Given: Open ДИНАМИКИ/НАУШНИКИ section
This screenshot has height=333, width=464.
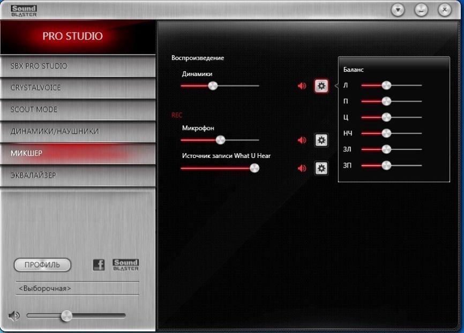Looking at the screenshot, I should point(78,131).
